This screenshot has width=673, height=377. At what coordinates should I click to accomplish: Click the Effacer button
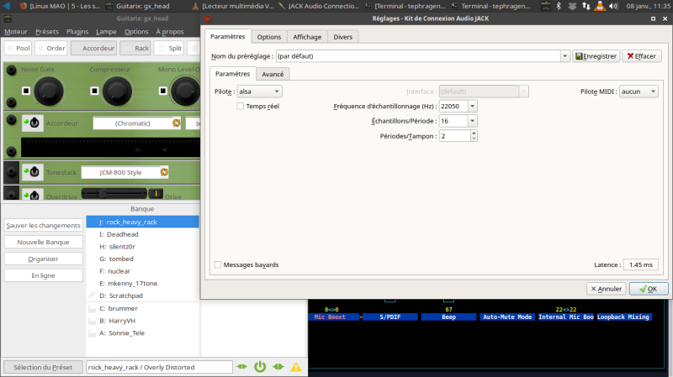642,56
